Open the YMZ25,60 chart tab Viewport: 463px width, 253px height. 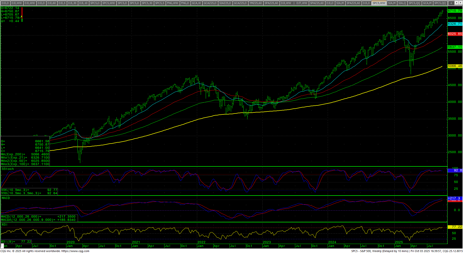click(x=256, y=3)
